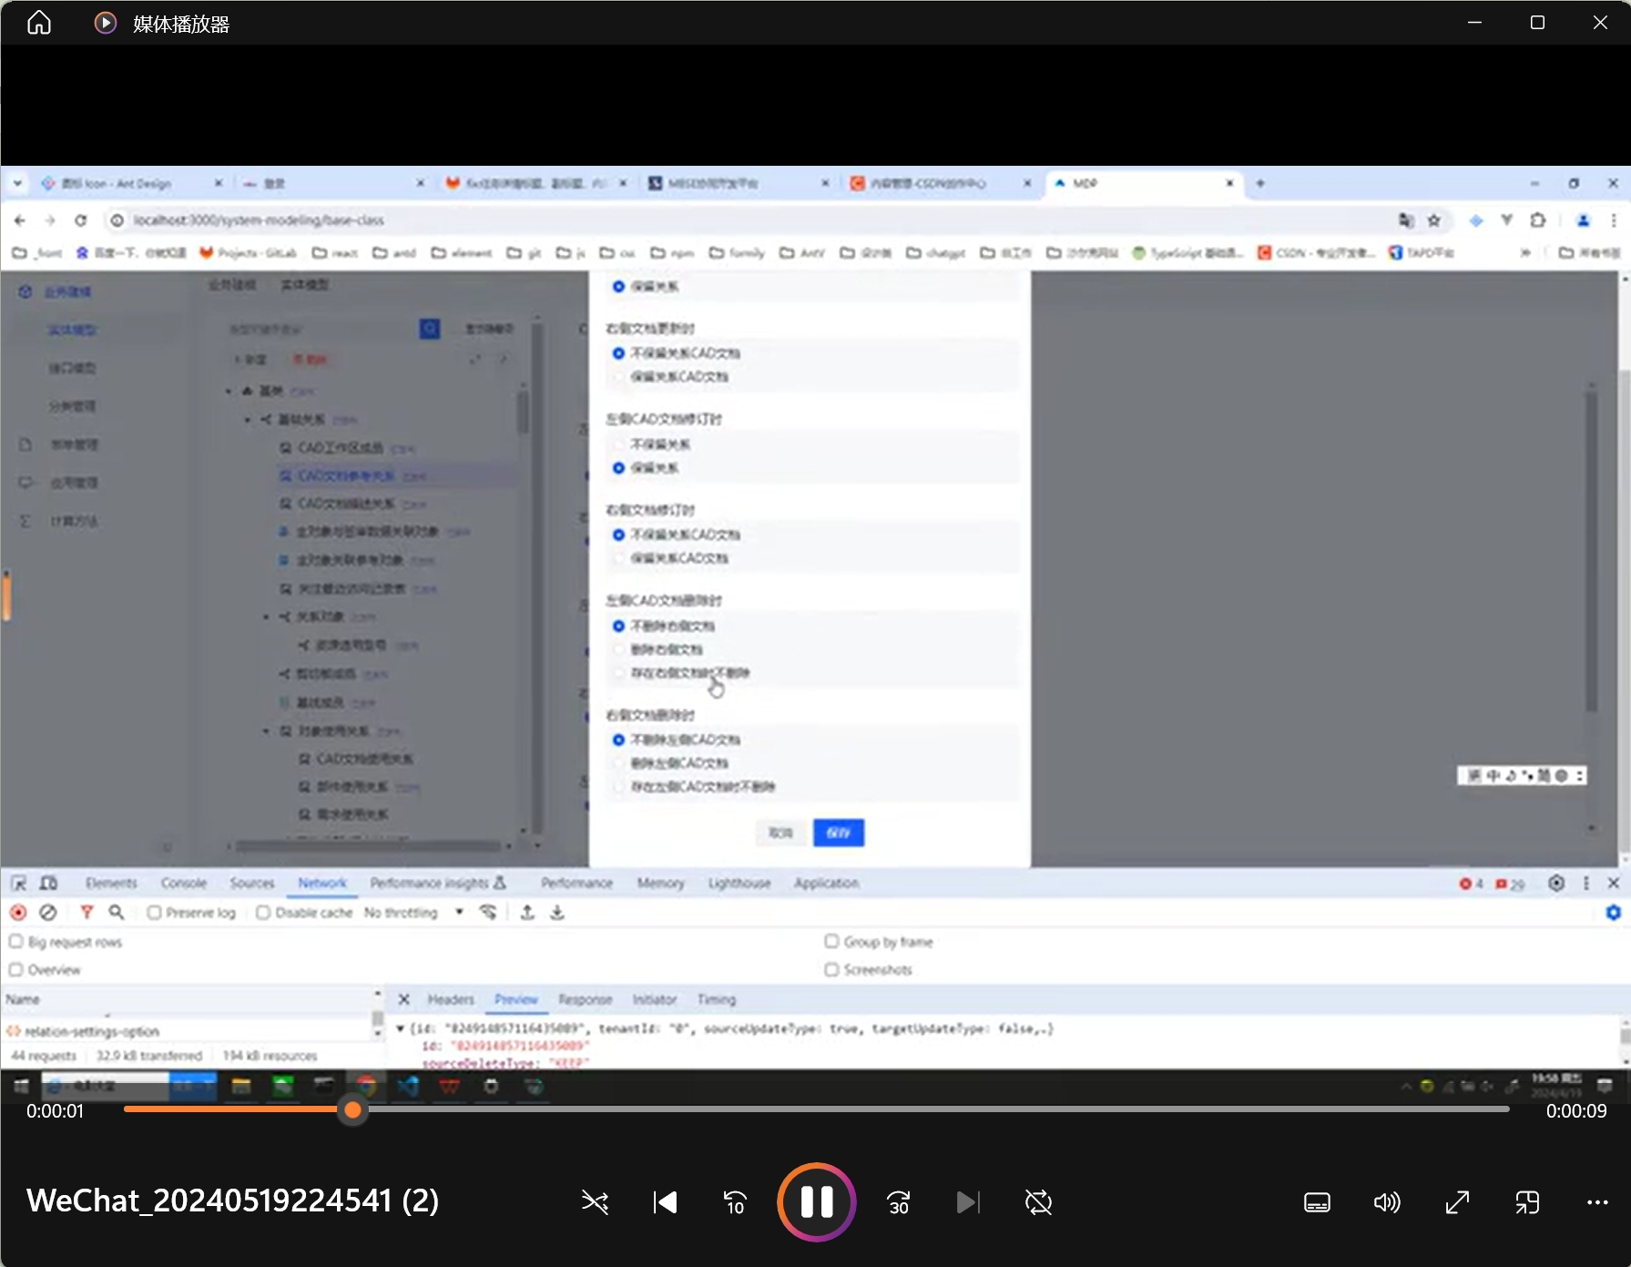Select second CAD radio under second group
1631x1267 pixels.
tap(618, 376)
